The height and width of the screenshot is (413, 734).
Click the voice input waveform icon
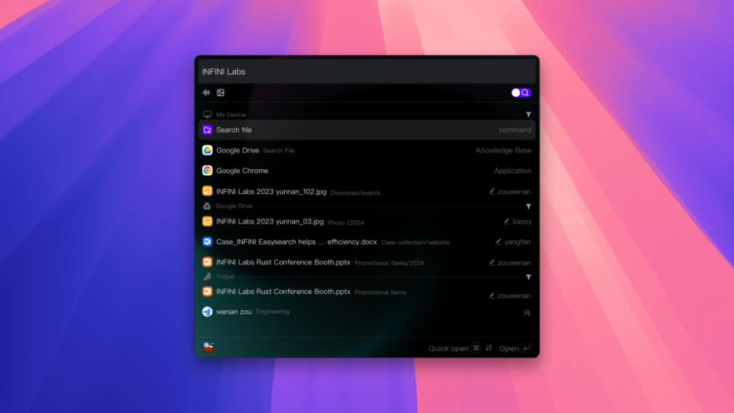207,92
